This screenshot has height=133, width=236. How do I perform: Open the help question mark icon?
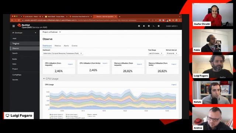point(159,26)
